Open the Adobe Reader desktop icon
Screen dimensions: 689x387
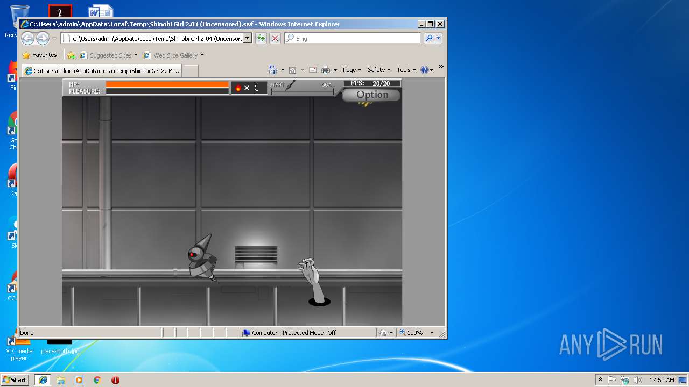[x=60, y=12]
